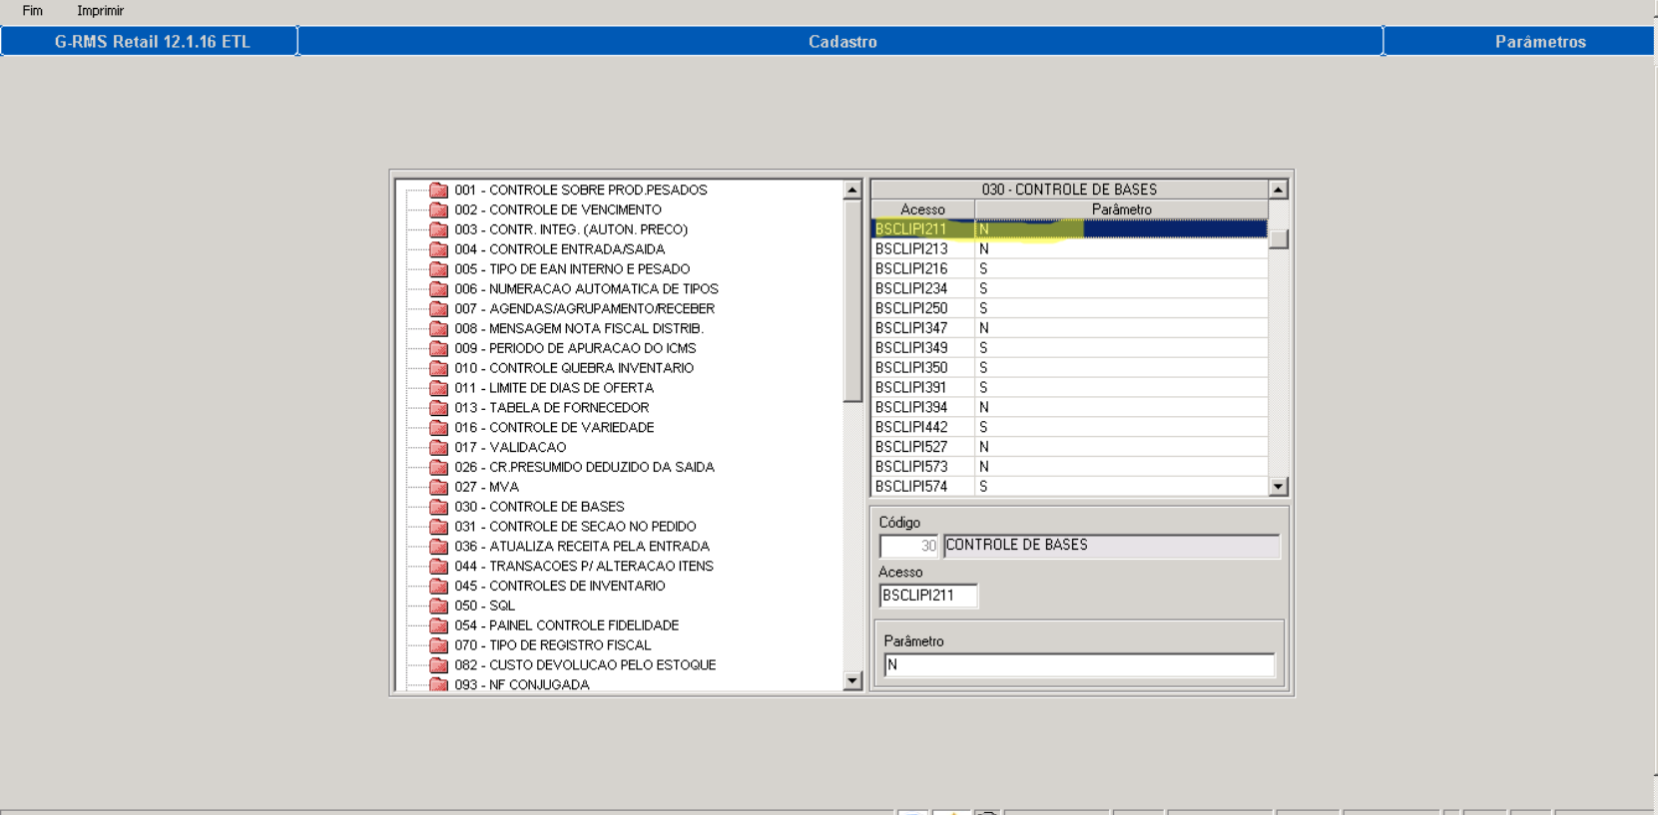Viewport: 1658px width, 815px height.
Task: Click folder icon for 008 - MENSAGEM NOTA FISCAL
Action: point(438,328)
